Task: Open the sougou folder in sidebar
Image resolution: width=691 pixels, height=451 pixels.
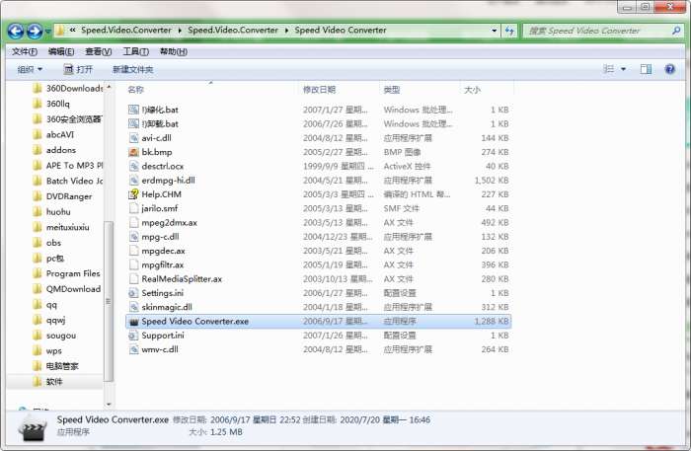Action: point(54,336)
